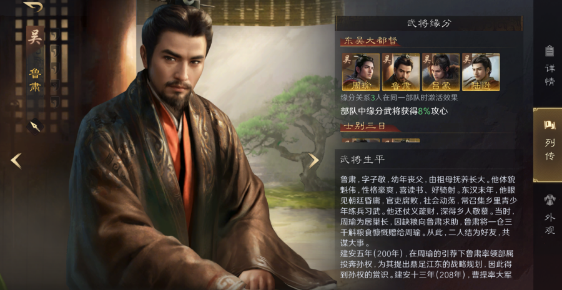Open the 外观 appearance tab
This screenshot has height=290, width=562.
[x=549, y=214]
